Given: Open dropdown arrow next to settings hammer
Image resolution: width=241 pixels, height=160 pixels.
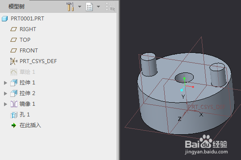Looking at the screenshot, I should [x=79, y=7].
